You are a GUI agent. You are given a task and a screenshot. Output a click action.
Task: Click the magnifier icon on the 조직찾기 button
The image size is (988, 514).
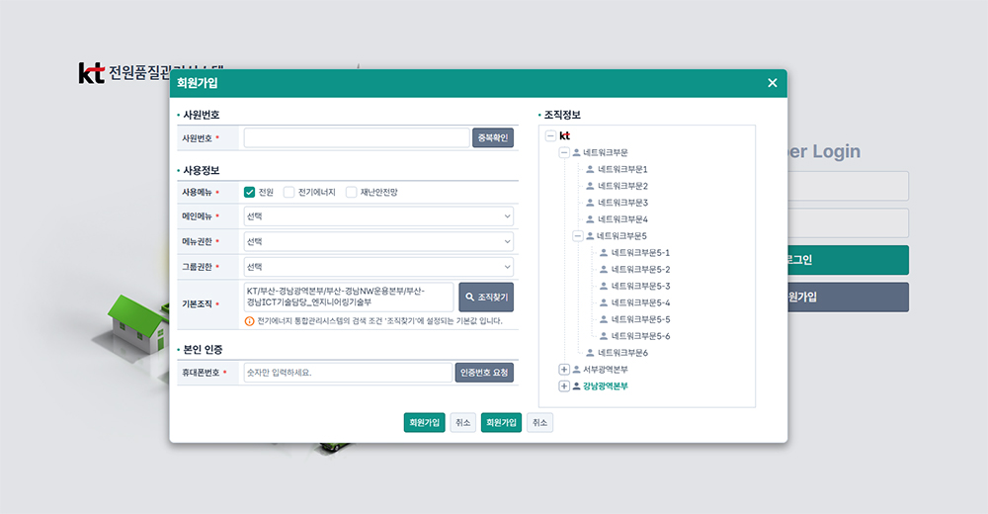[470, 297]
